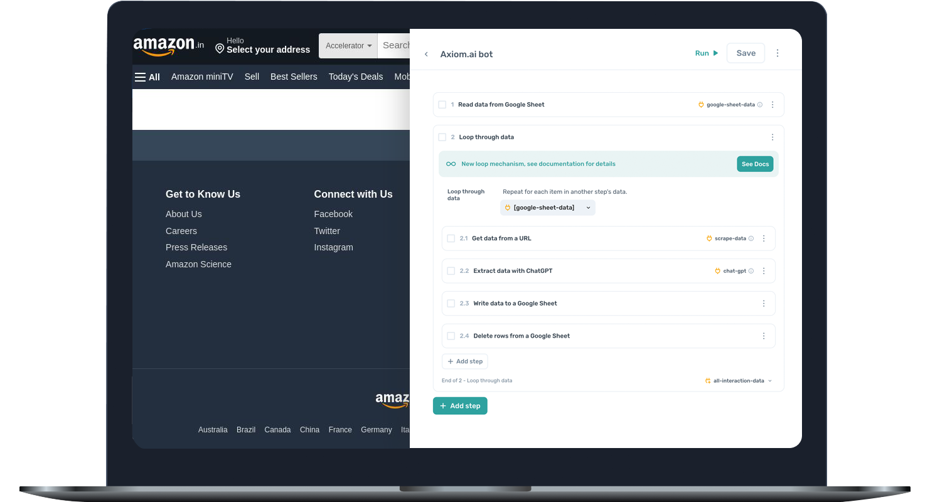Viewport: 930px width, 502px height.
Task: Open Best Sellers in Amazon nav bar
Action: [294, 77]
